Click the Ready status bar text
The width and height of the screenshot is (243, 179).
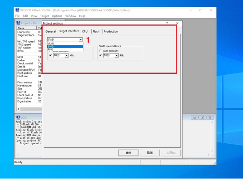click(x=18, y=162)
